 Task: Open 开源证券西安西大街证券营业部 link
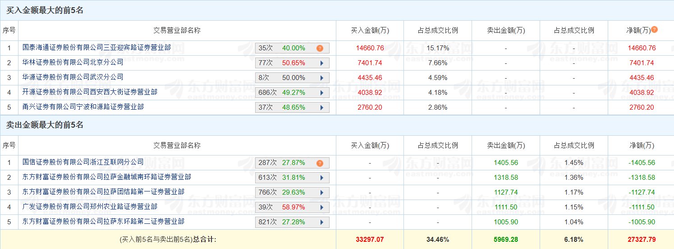point(90,92)
